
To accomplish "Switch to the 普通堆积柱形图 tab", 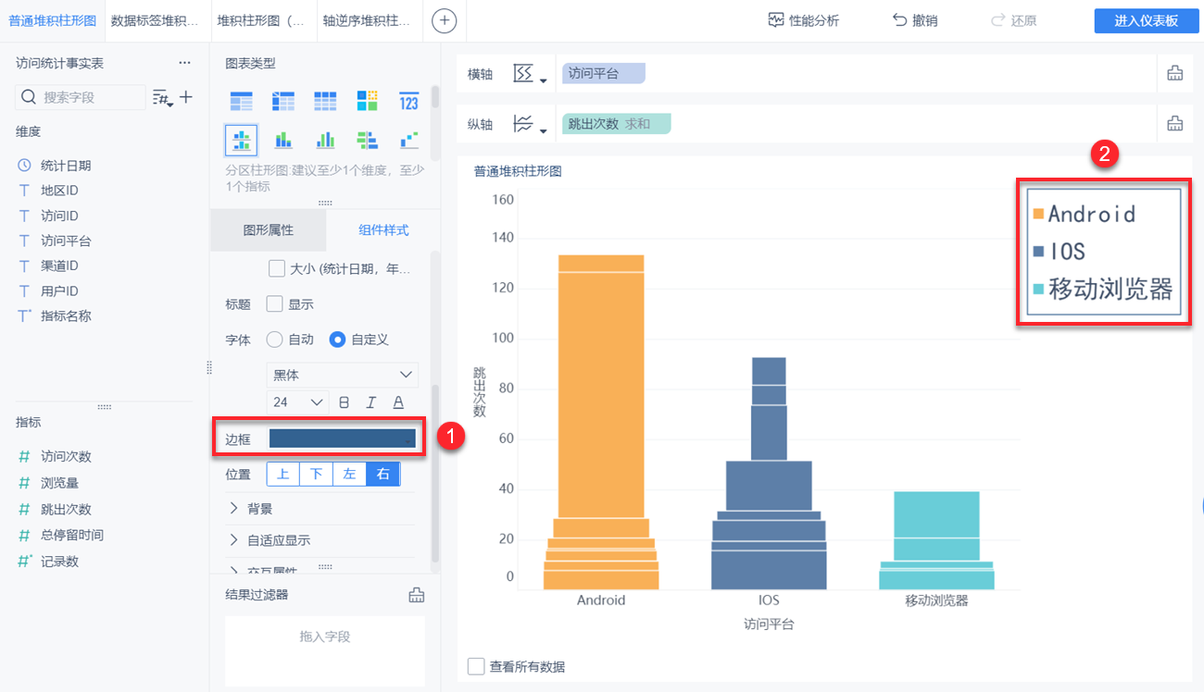I will pyautogui.click(x=52, y=20).
